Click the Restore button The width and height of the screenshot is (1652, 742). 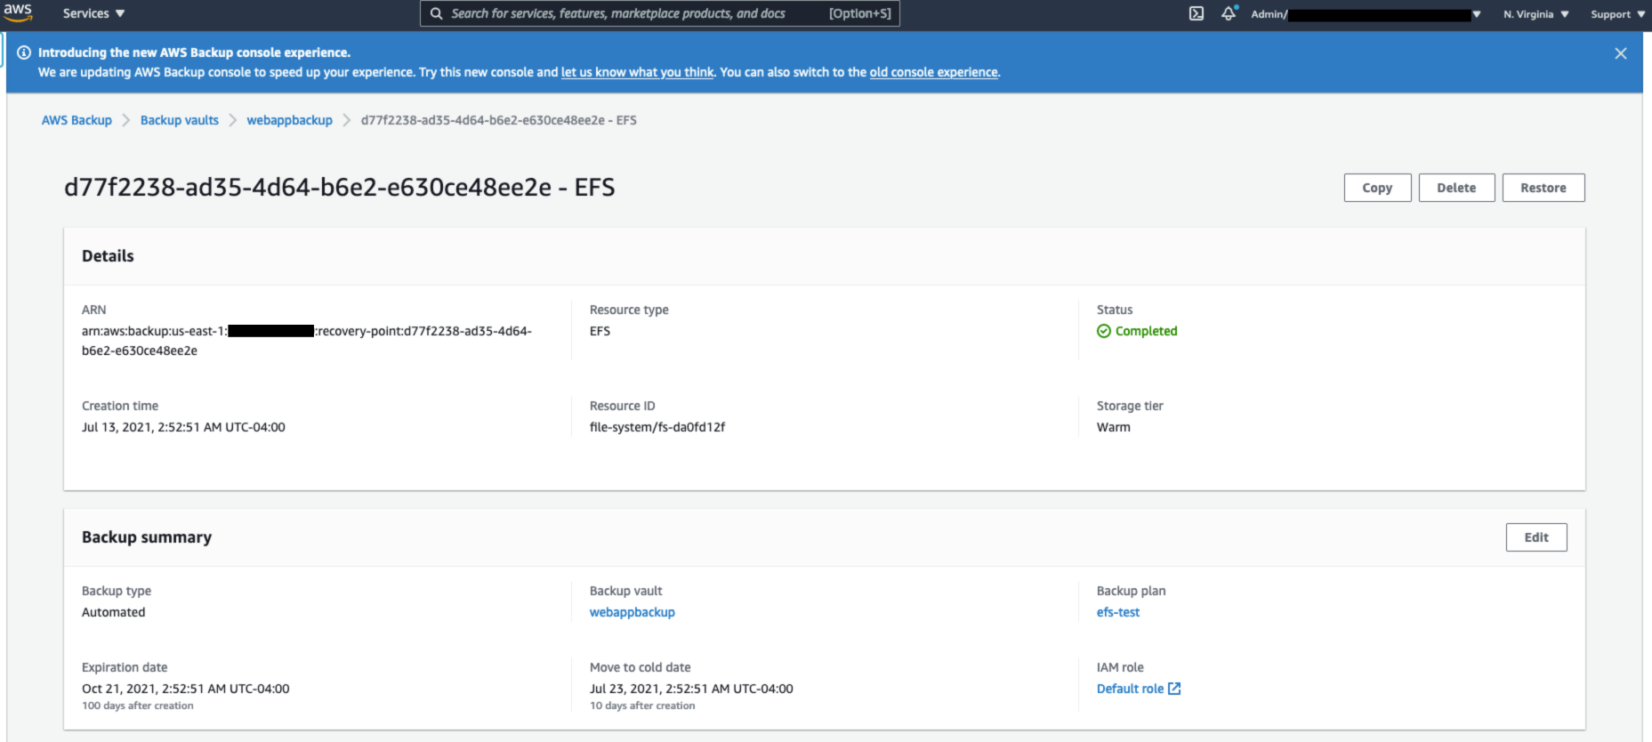tap(1543, 188)
